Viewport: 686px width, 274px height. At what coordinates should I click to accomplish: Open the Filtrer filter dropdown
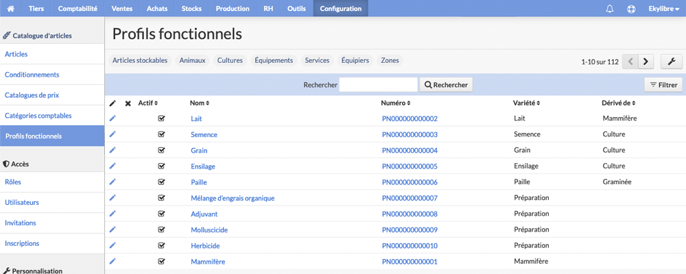[x=663, y=85]
